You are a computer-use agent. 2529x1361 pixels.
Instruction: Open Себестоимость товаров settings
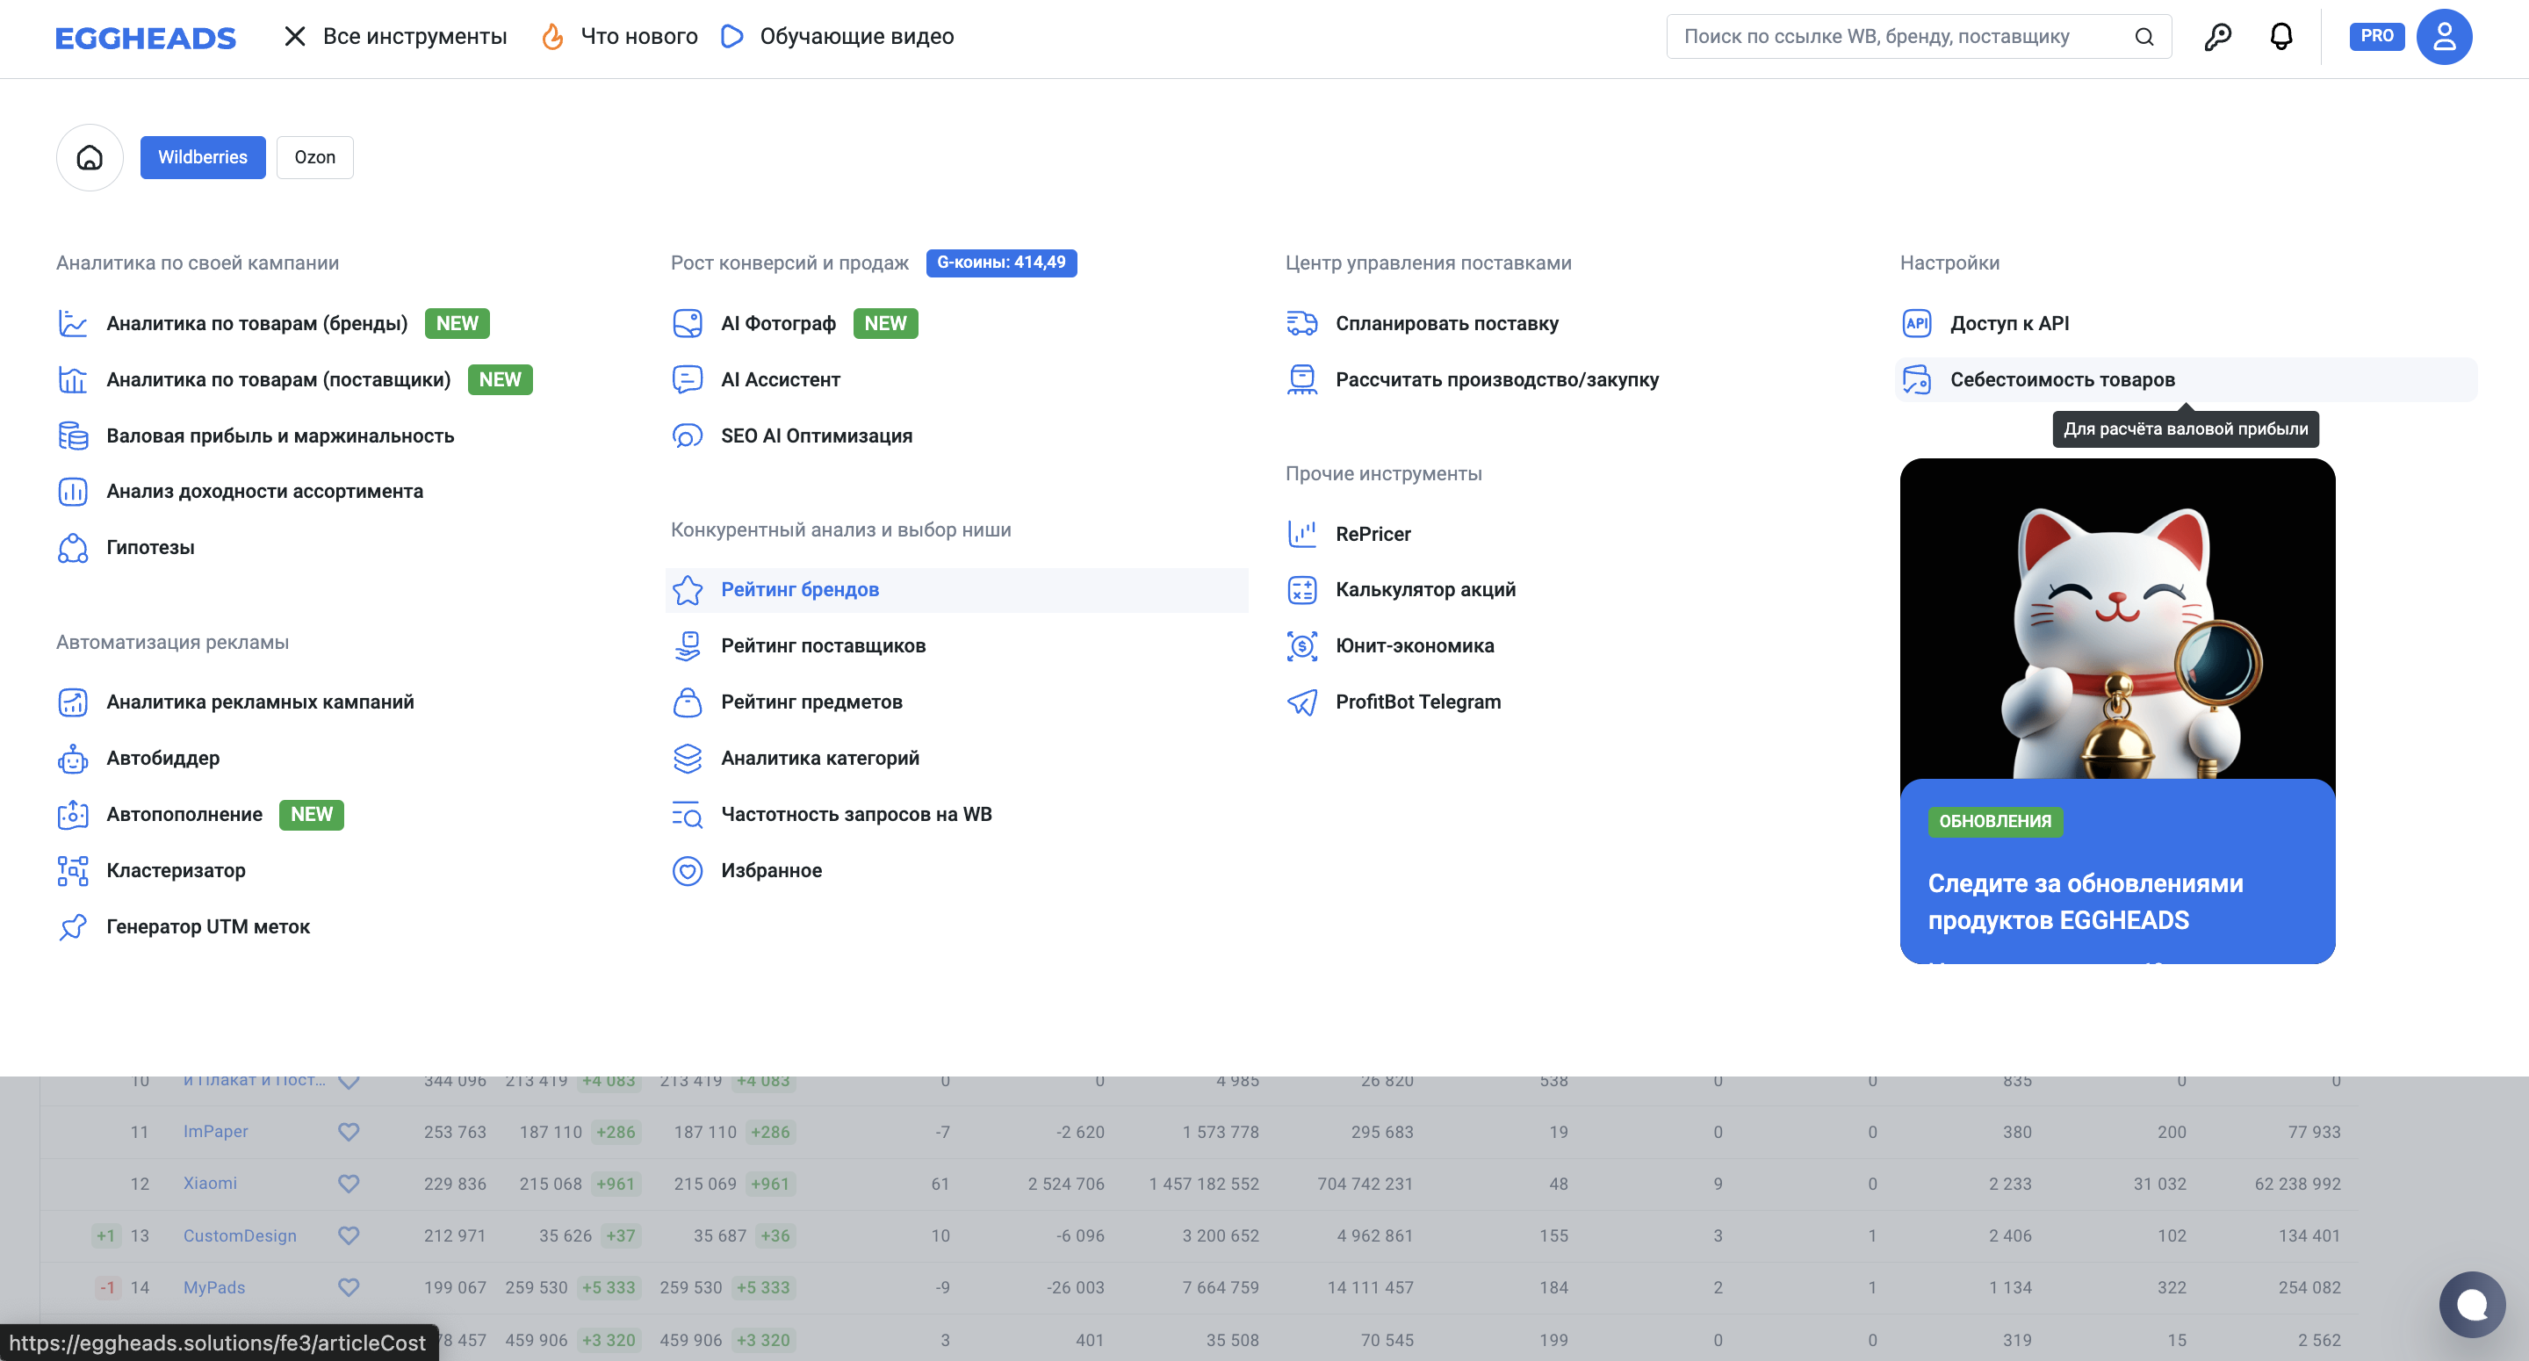point(2186,380)
